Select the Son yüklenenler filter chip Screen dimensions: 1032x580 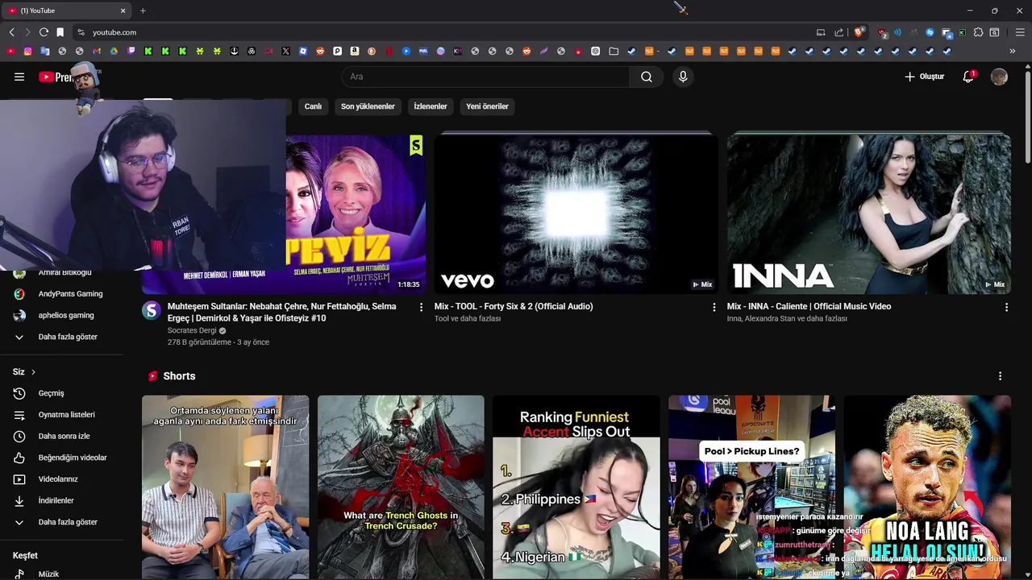coord(368,106)
